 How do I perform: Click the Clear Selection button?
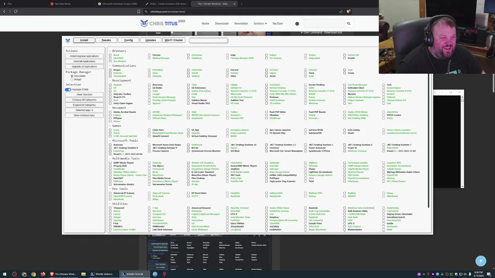(84, 95)
